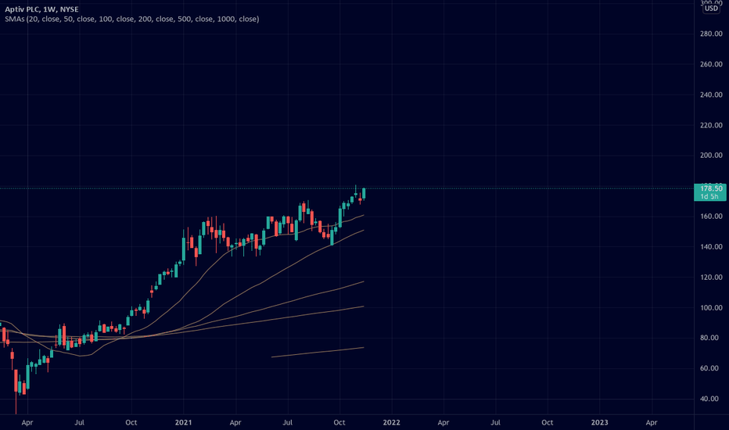Viewport: 729px width, 430px height.
Task: Open the SMAs indicator legend settings
Action: pos(132,19)
